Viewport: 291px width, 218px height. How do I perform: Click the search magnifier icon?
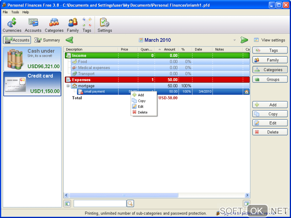coord(130,203)
